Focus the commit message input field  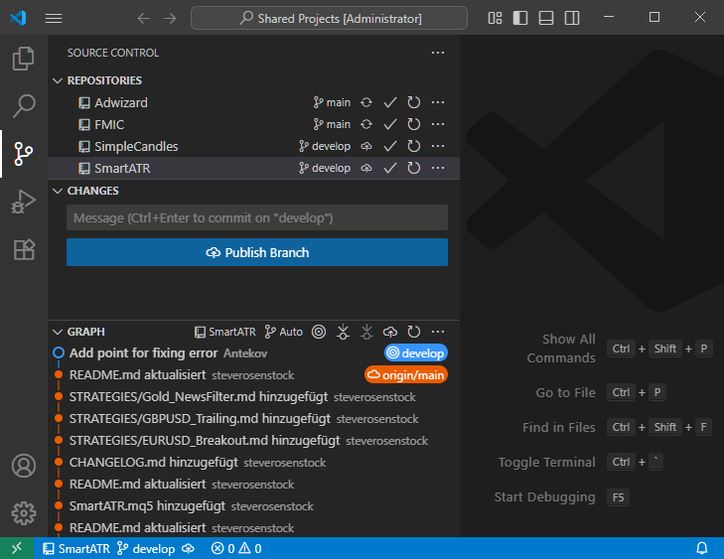(x=257, y=217)
